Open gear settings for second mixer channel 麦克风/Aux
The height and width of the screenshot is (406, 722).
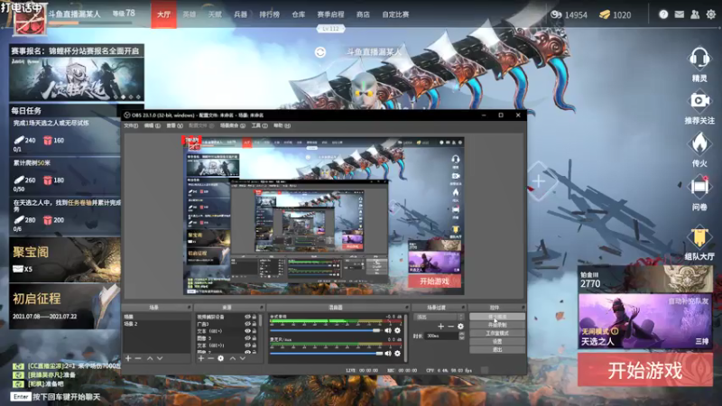tap(397, 354)
